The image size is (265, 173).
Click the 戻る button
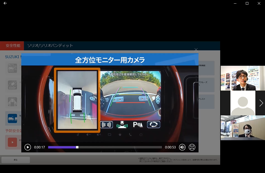pos(16,160)
